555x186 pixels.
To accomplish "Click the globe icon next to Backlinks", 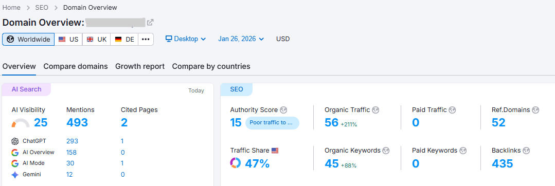I will (x=526, y=151).
